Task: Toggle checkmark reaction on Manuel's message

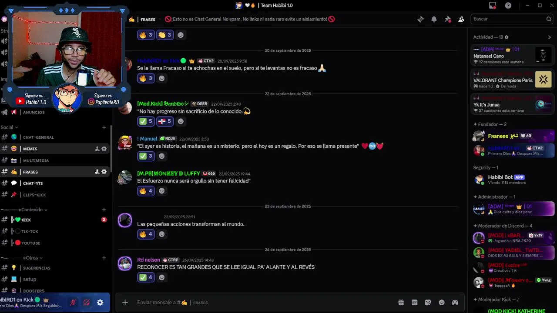Action: pyautogui.click(x=146, y=156)
